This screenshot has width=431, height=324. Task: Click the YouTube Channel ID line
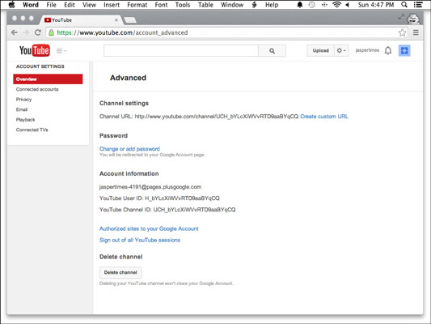coord(167,210)
